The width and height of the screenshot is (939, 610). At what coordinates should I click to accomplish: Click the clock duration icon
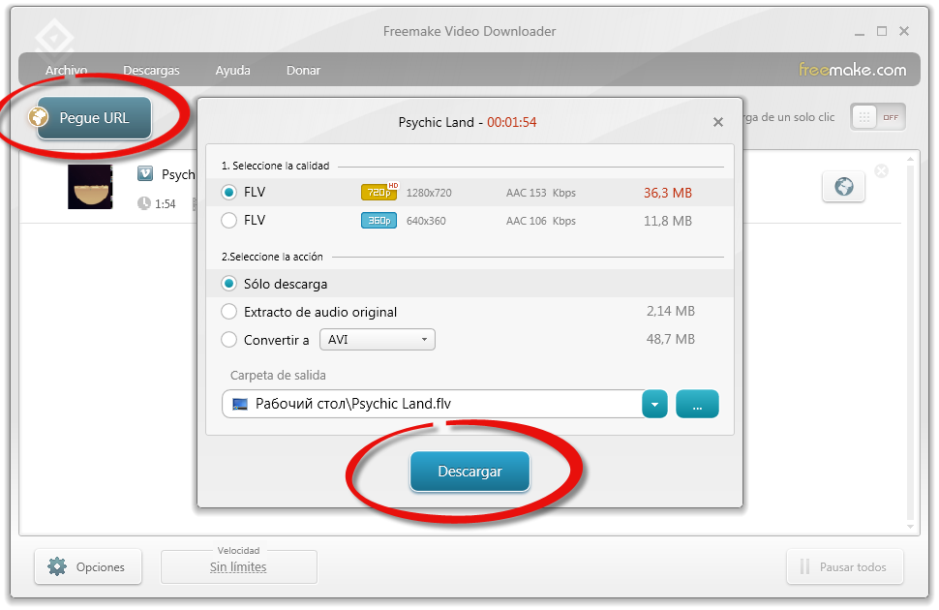click(143, 203)
